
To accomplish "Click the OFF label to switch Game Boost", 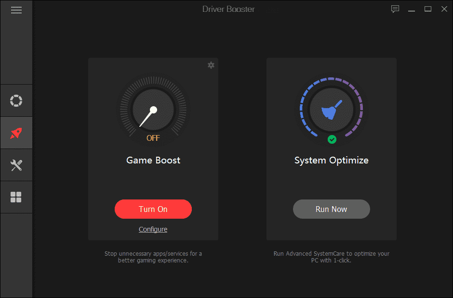I will 153,138.
